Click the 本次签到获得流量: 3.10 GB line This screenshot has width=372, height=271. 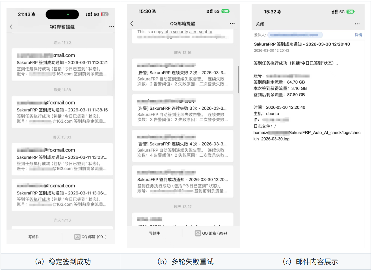click(x=280, y=88)
